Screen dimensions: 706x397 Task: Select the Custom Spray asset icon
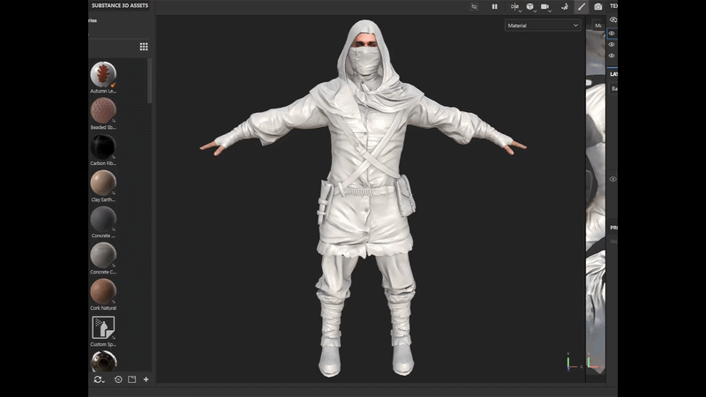pos(103,327)
